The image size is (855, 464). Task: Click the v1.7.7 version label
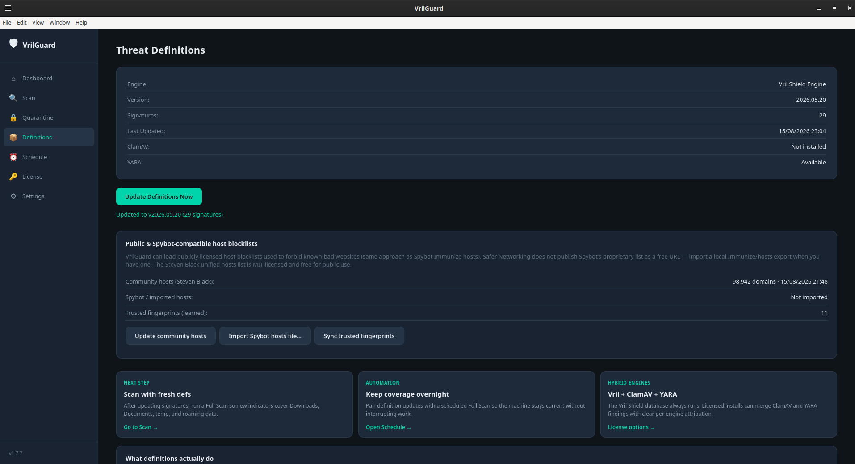tap(16, 453)
